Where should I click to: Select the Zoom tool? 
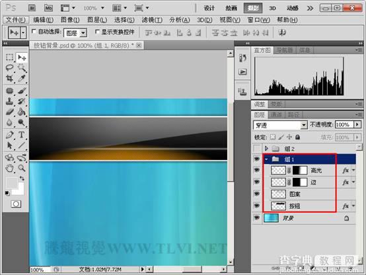(x=22, y=168)
